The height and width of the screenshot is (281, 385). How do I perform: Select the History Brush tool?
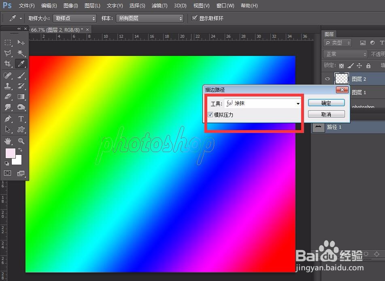(21, 86)
